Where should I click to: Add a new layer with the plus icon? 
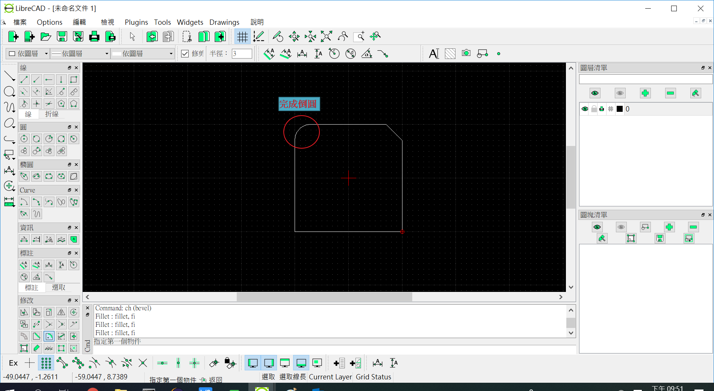pyautogui.click(x=645, y=93)
